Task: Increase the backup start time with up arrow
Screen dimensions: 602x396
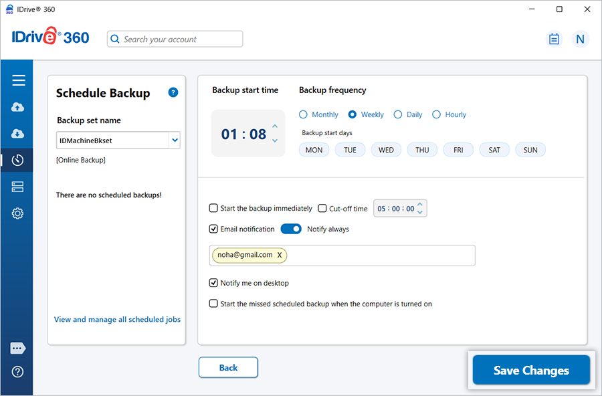Action: pos(275,127)
